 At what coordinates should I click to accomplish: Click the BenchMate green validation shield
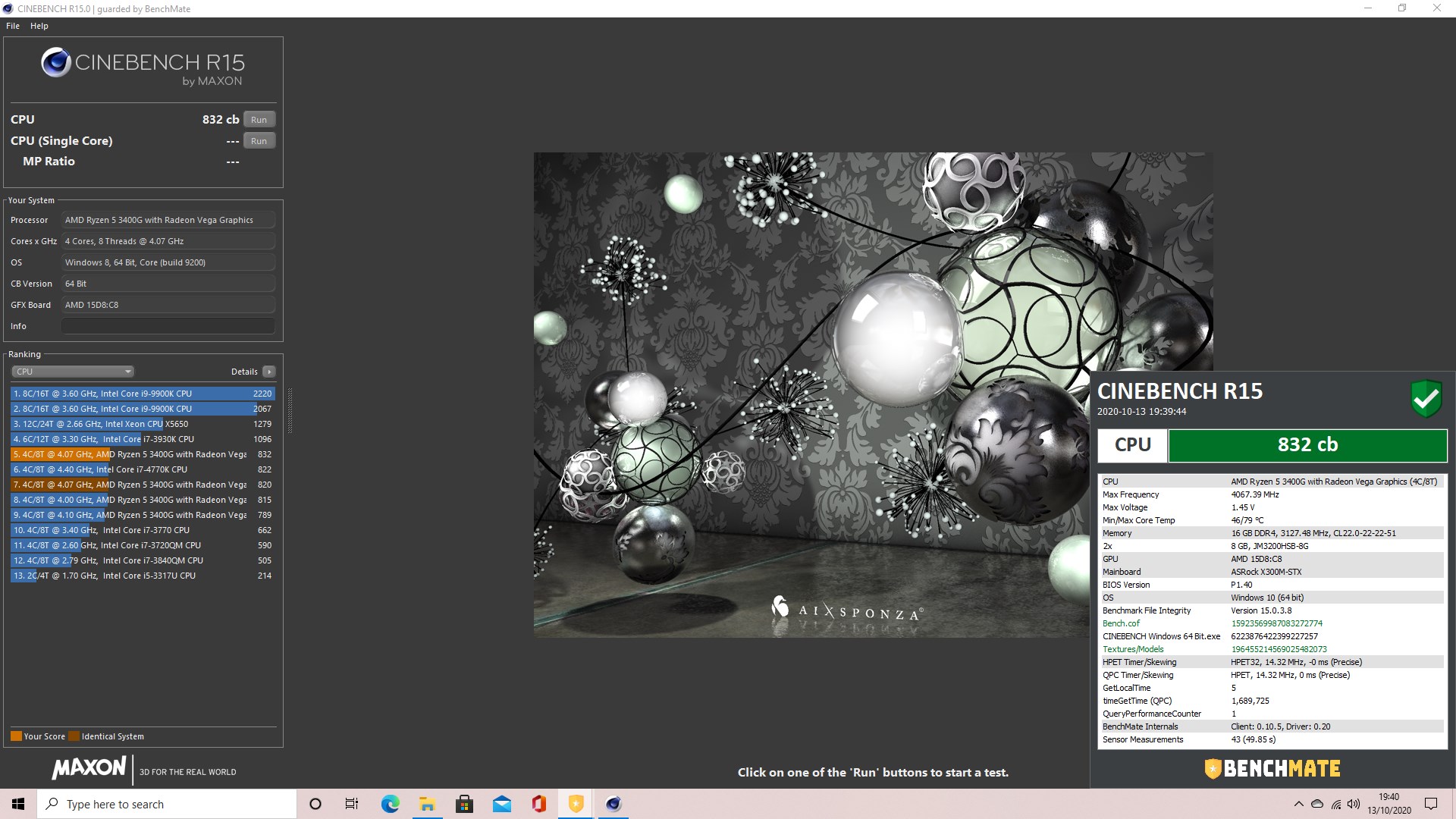[x=1426, y=399]
